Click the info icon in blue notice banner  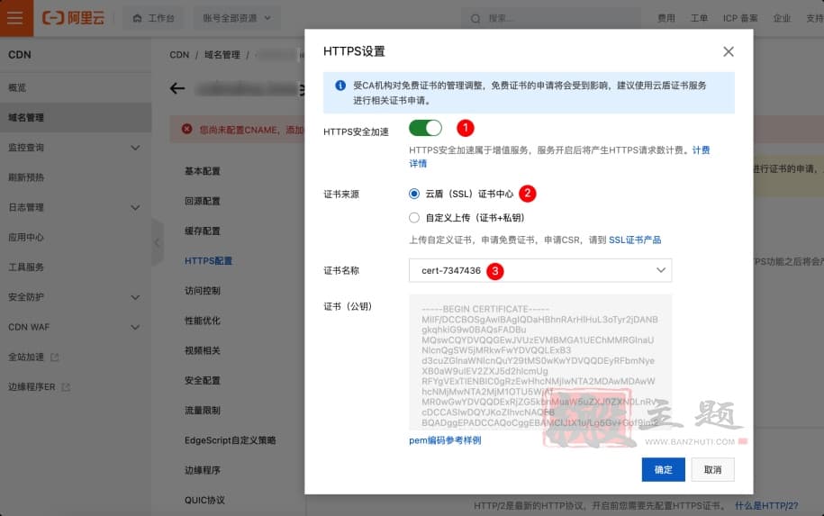[x=340, y=86]
